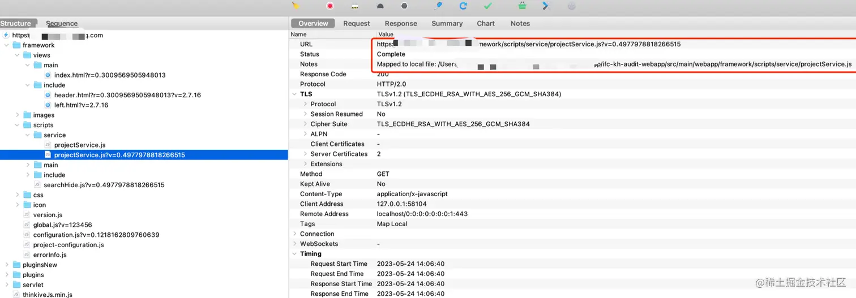This screenshot has width=856, height=298.
Task: Click the Name column header
Action: [298, 34]
